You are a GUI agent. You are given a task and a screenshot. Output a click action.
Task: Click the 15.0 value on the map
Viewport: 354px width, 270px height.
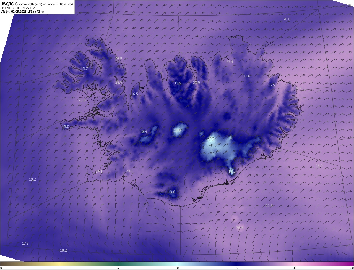coord(66,126)
